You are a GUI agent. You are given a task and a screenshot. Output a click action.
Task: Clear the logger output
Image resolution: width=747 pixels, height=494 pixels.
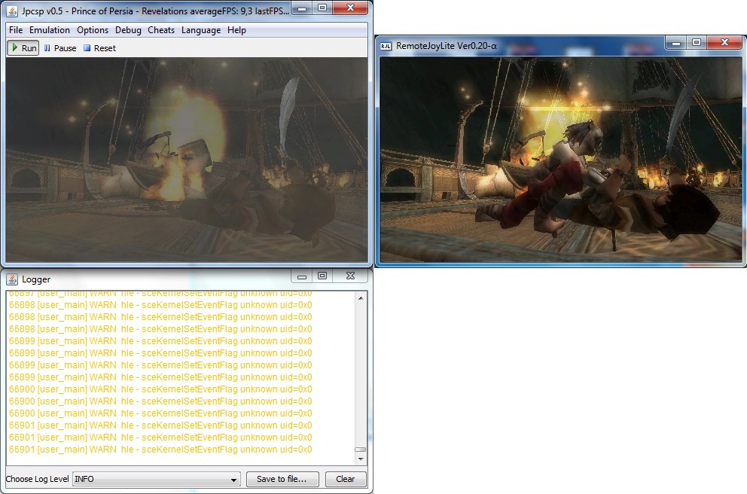pyautogui.click(x=346, y=479)
